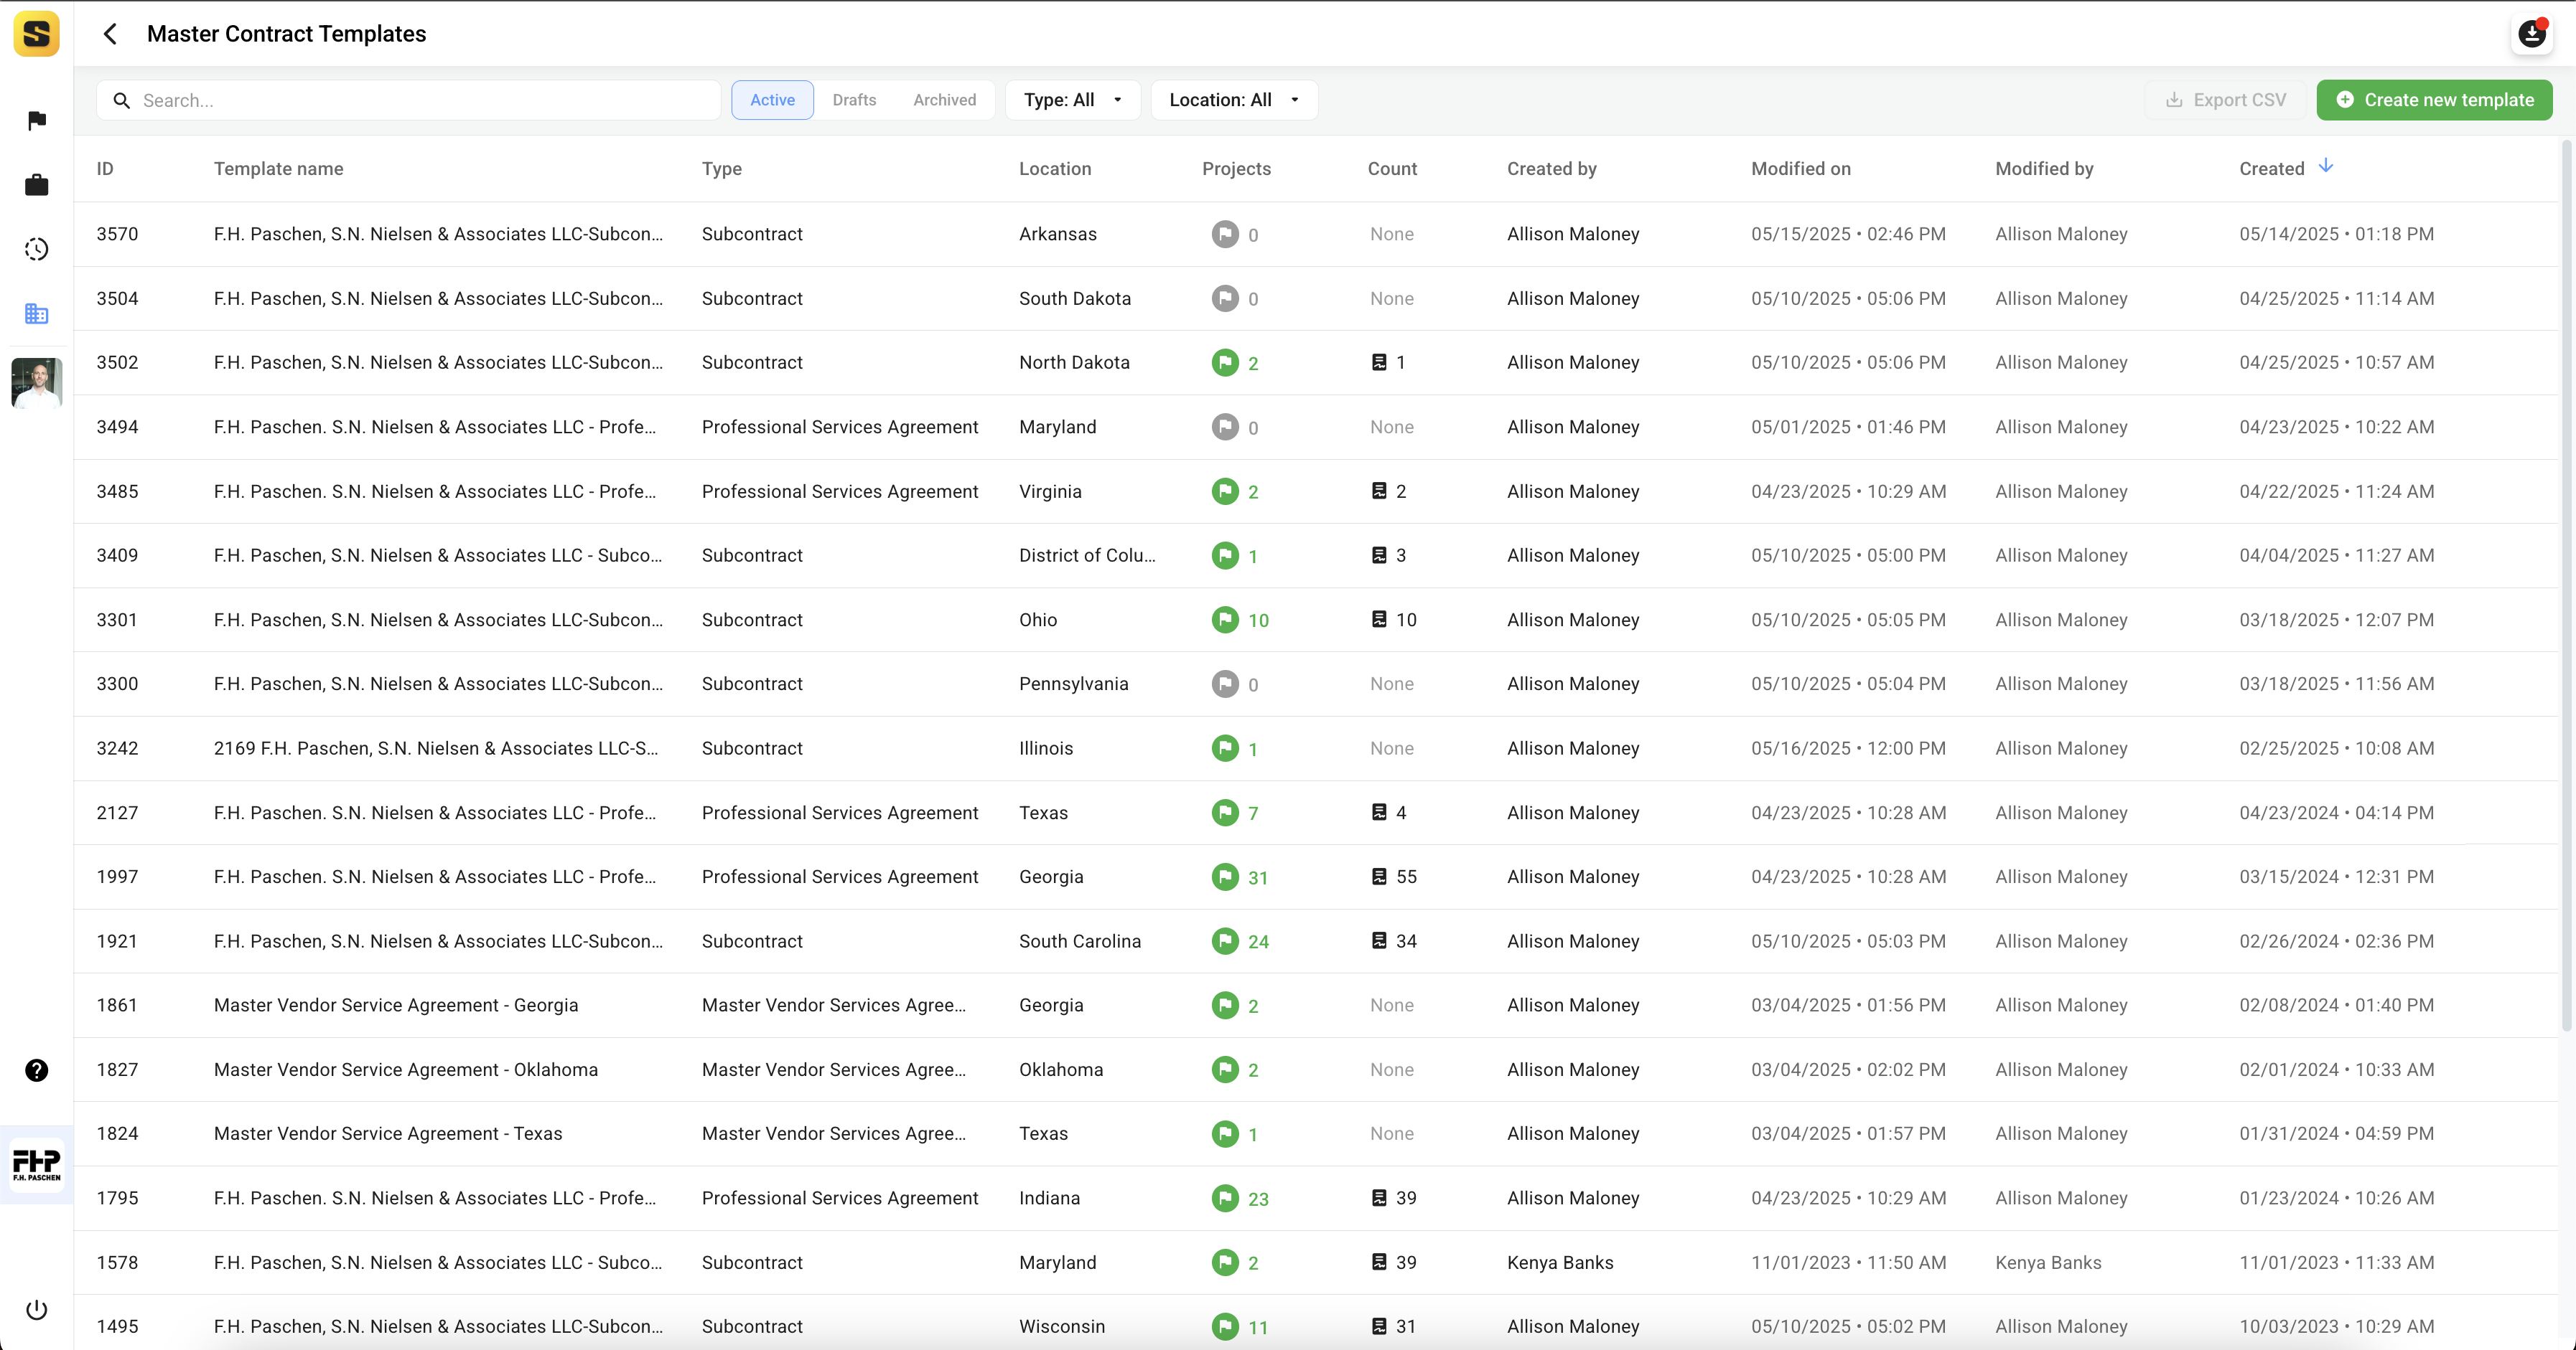
Task: Click projects flag in Oklahoma row
Action: coord(1225,1070)
